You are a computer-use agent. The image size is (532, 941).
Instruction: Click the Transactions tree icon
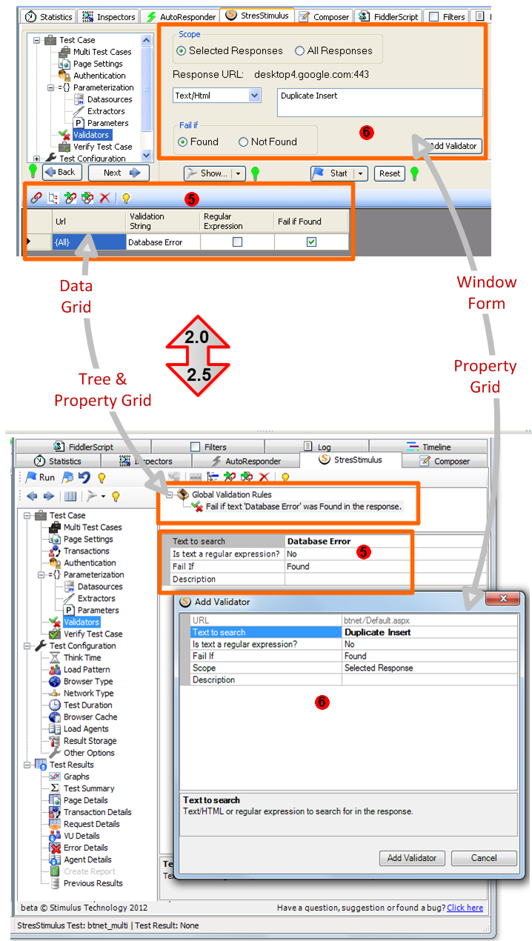[x=54, y=551]
